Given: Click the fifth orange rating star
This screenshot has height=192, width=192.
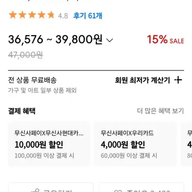Looking at the screenshot, I should (51, 15).
